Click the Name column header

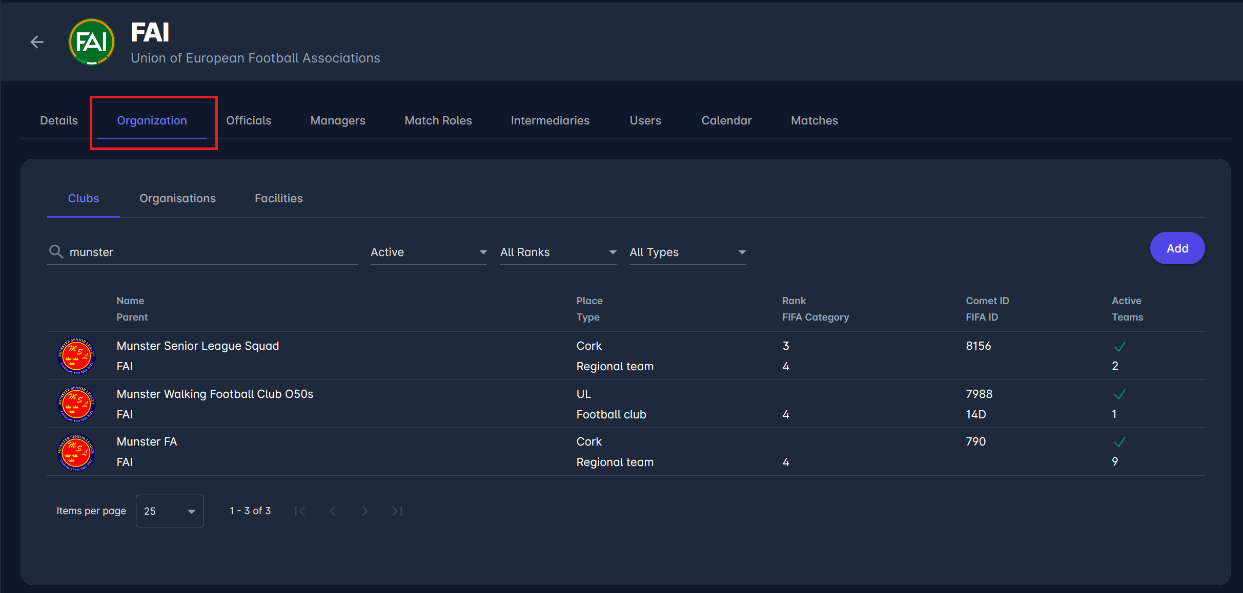click(130, 301)
